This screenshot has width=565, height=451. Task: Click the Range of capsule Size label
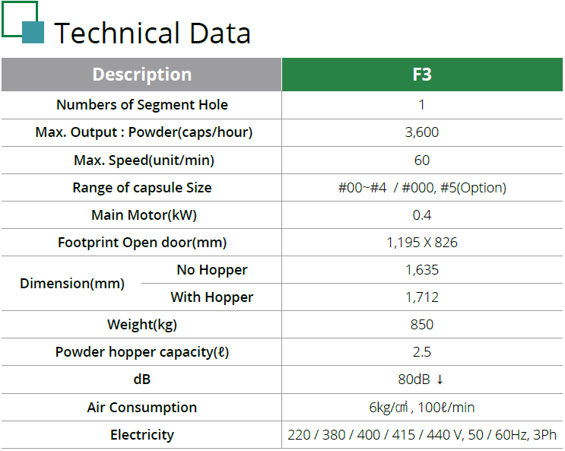pos(142,188)
